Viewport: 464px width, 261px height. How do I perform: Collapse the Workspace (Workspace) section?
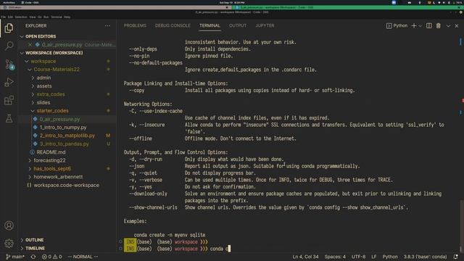(68, 53)
